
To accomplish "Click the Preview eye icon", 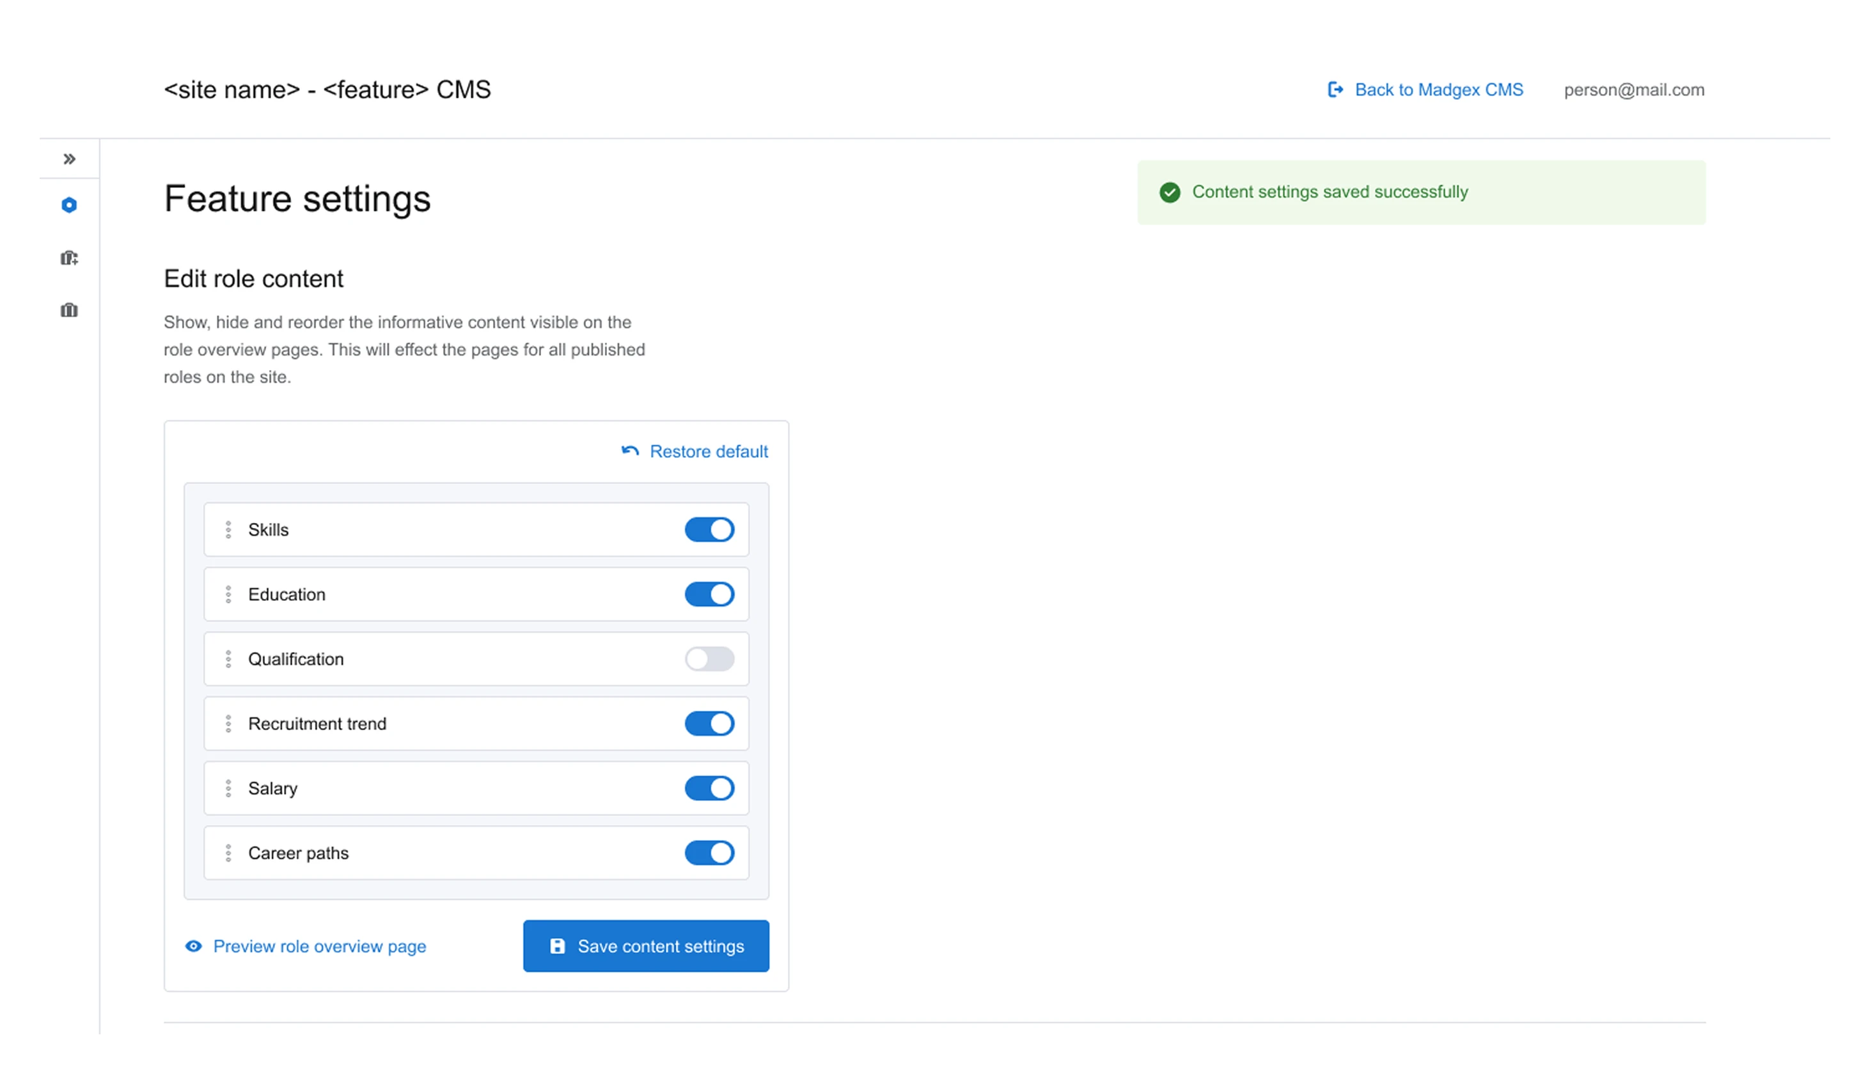I will pos(193,946).
